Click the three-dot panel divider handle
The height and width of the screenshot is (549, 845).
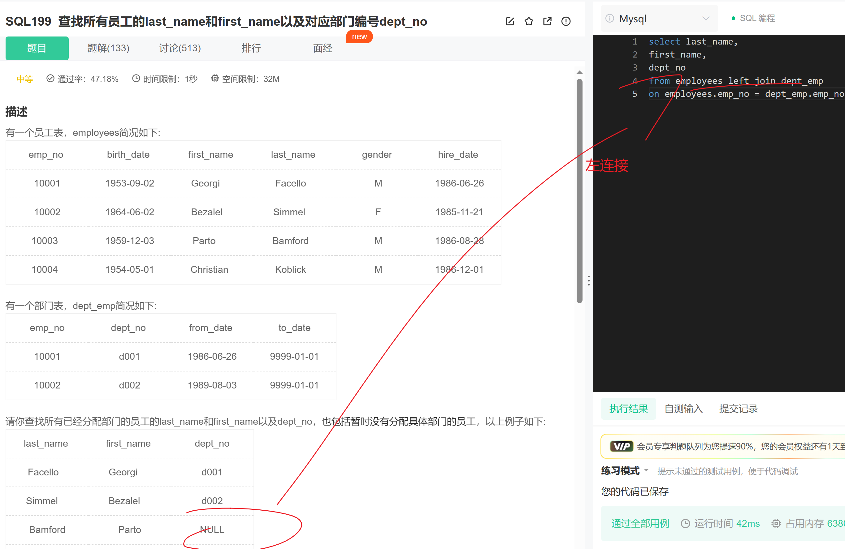click(x=589, y=281)
